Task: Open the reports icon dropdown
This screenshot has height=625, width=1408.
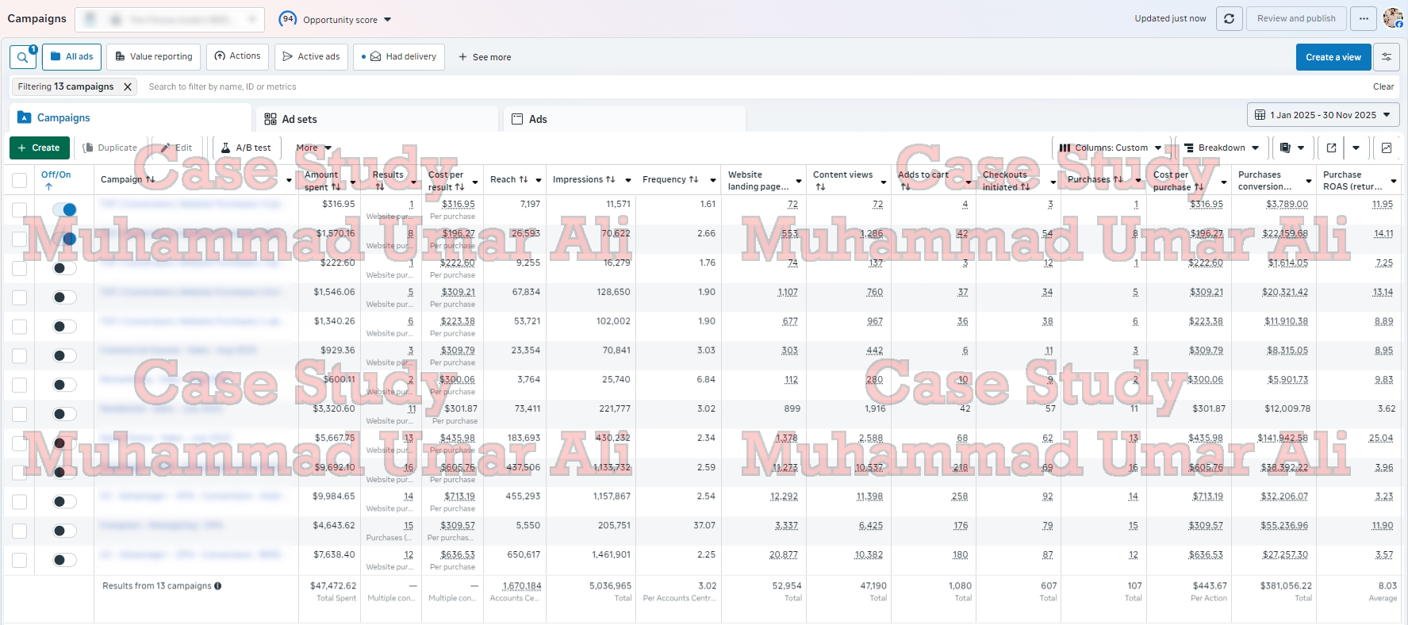Action: [x=1291, y=148]
